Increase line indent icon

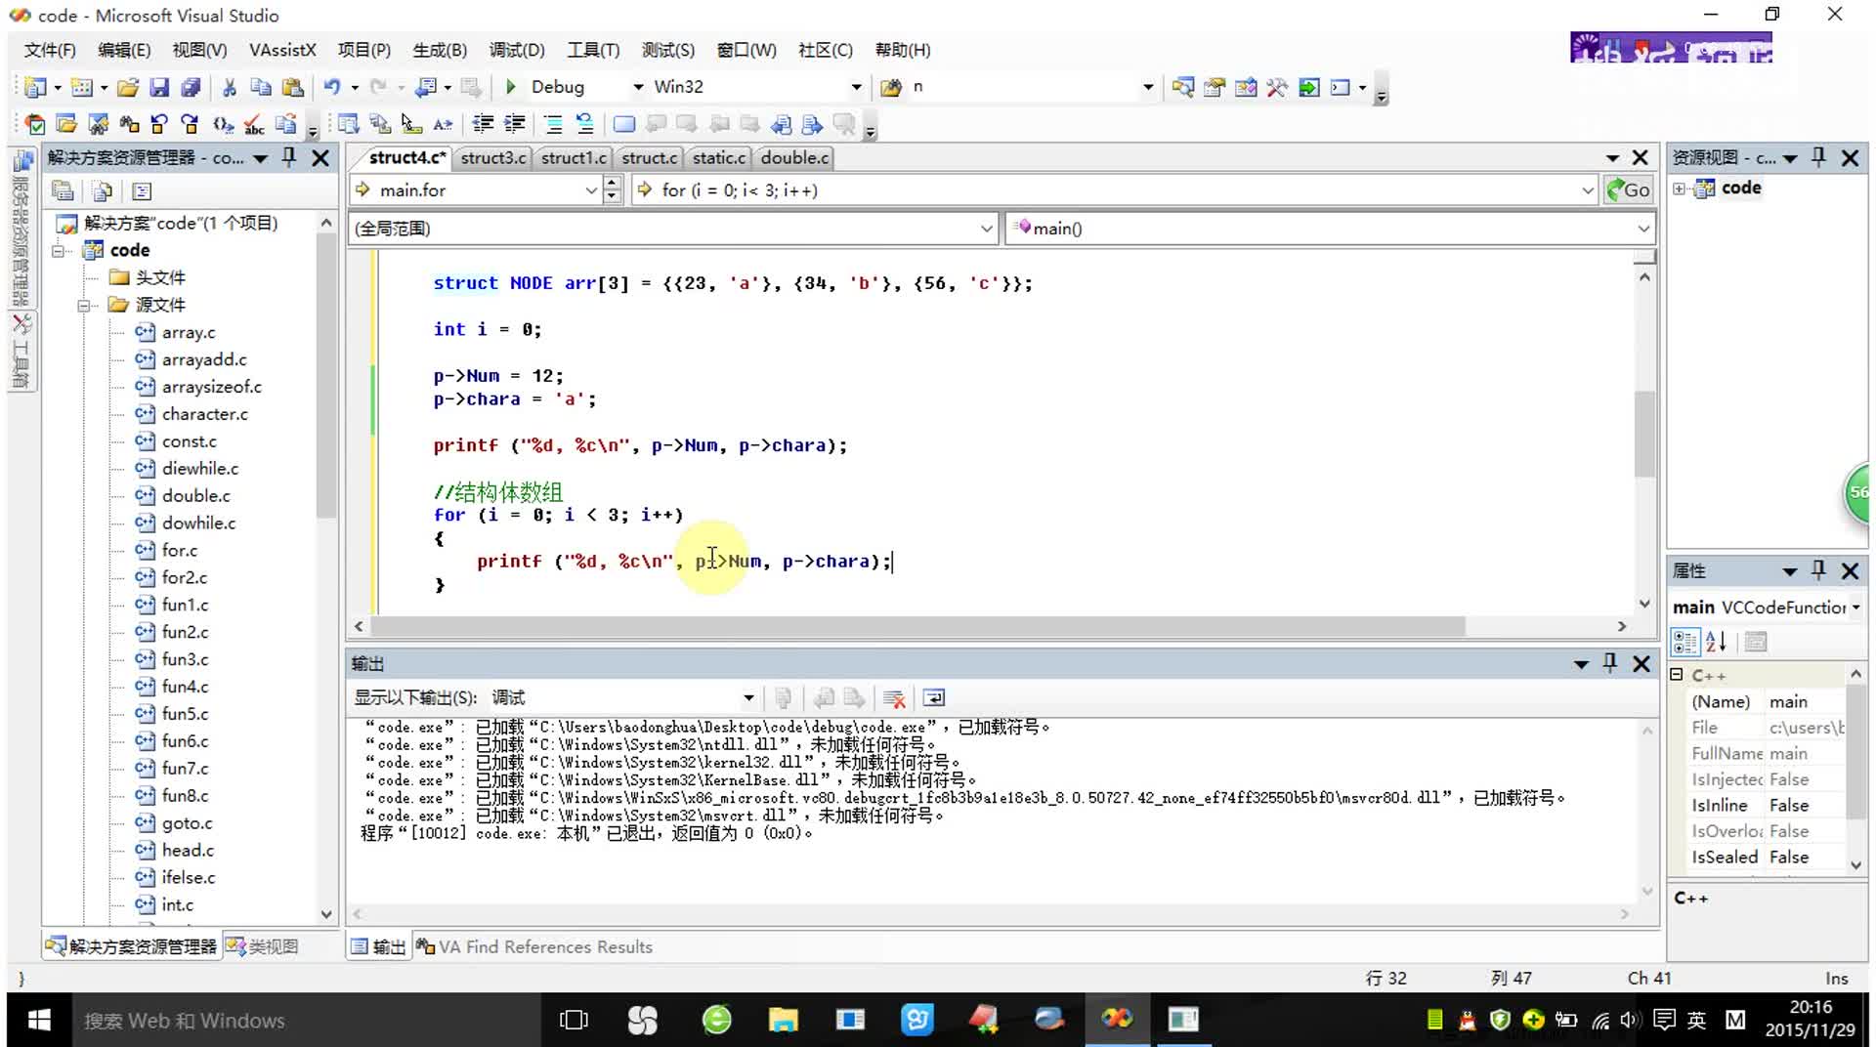coord(514,124)
